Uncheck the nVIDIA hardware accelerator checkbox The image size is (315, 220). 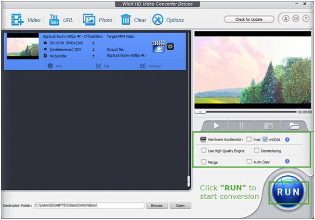[x=266, y=140]
